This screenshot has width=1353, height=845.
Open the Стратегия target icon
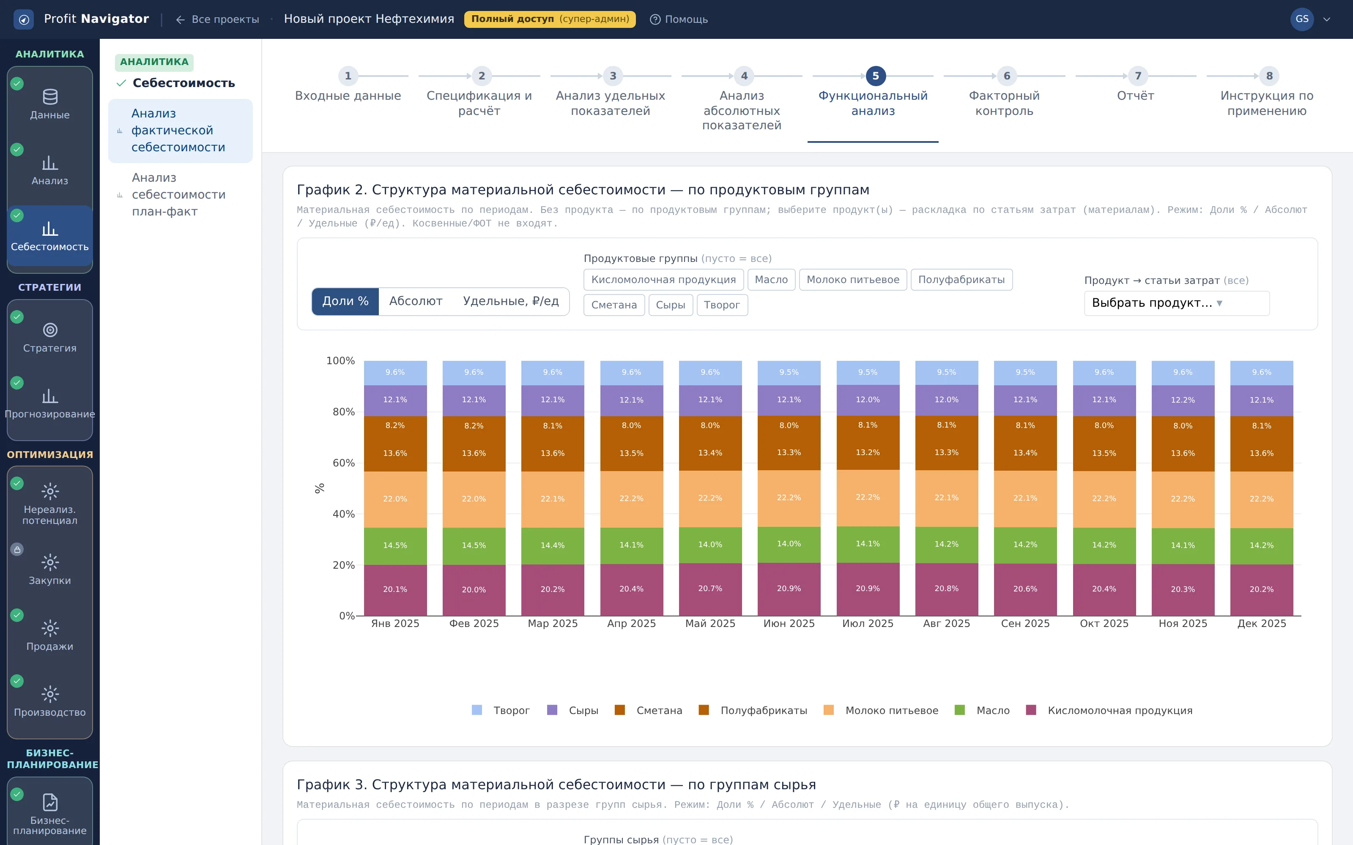pyautogui.click(x=50, y=330)
